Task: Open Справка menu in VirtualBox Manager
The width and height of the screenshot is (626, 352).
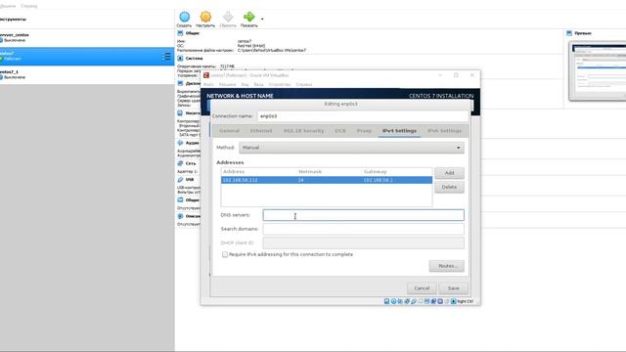Action: 28,6
